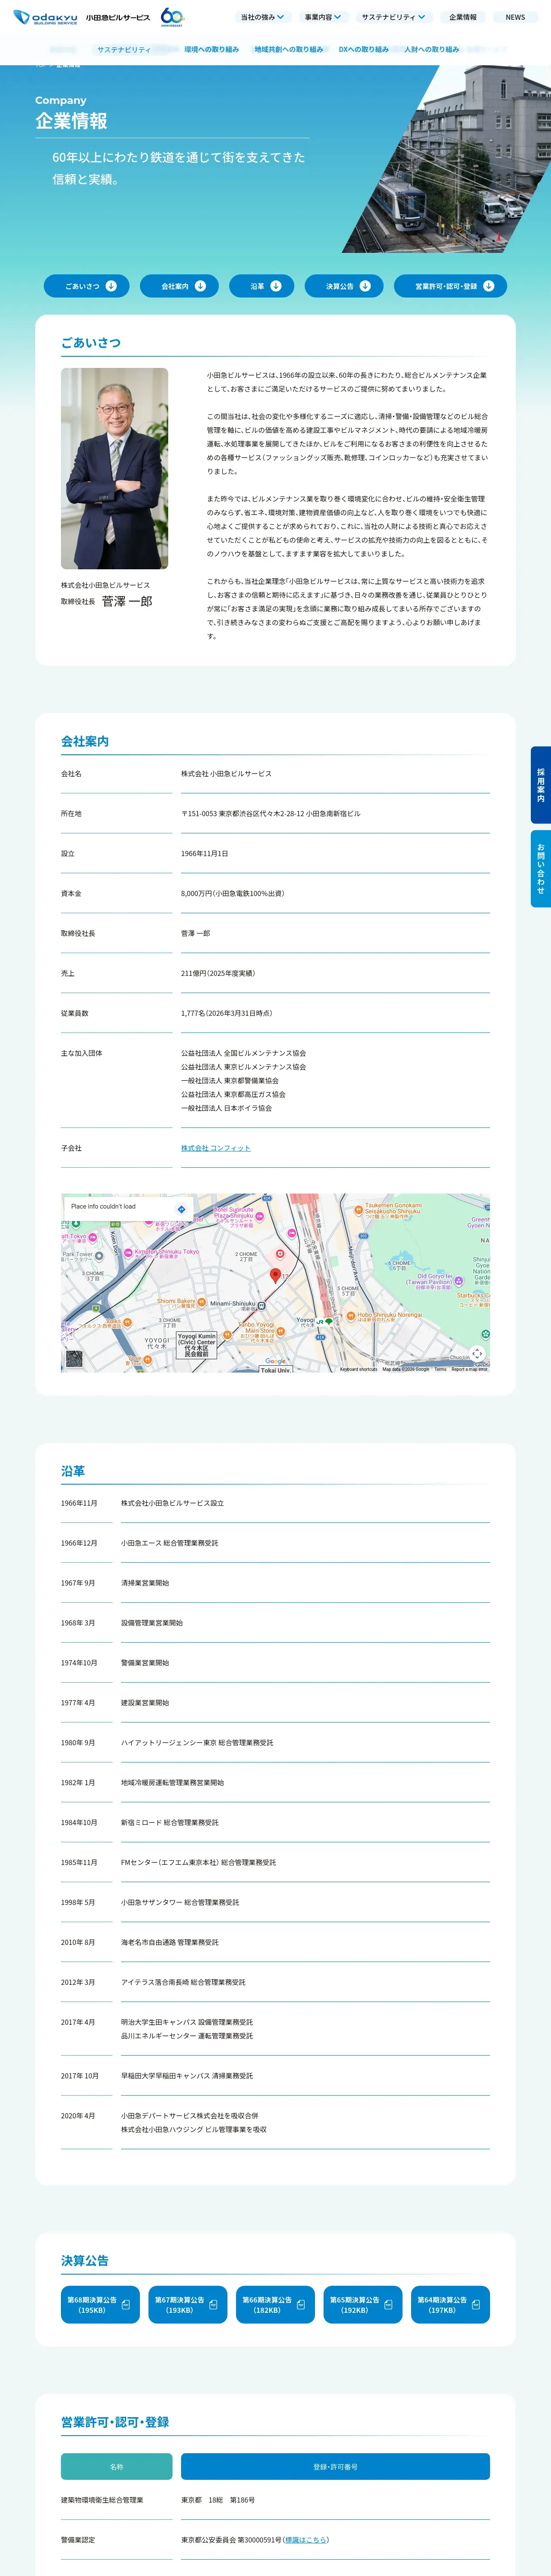
Task: Click the 企業情報 page title heading
Action: click(71, 121)
